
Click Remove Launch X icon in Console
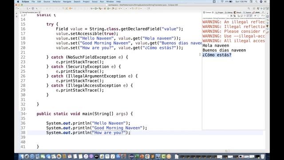pyautogui.click(x=231, y=16)
